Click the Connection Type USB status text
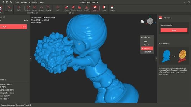 [x=24, y=105]
